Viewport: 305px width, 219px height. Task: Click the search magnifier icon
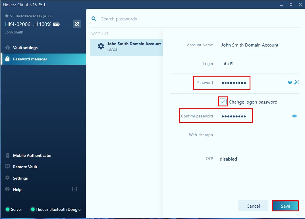[94, 19]
